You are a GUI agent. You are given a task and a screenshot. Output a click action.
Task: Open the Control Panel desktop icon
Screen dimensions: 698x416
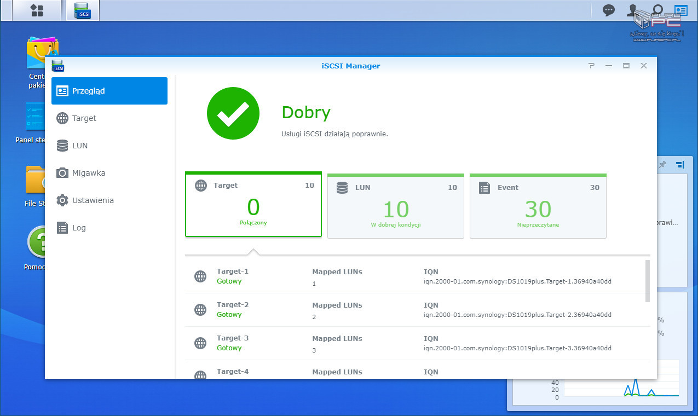click(x=35, y=117)
